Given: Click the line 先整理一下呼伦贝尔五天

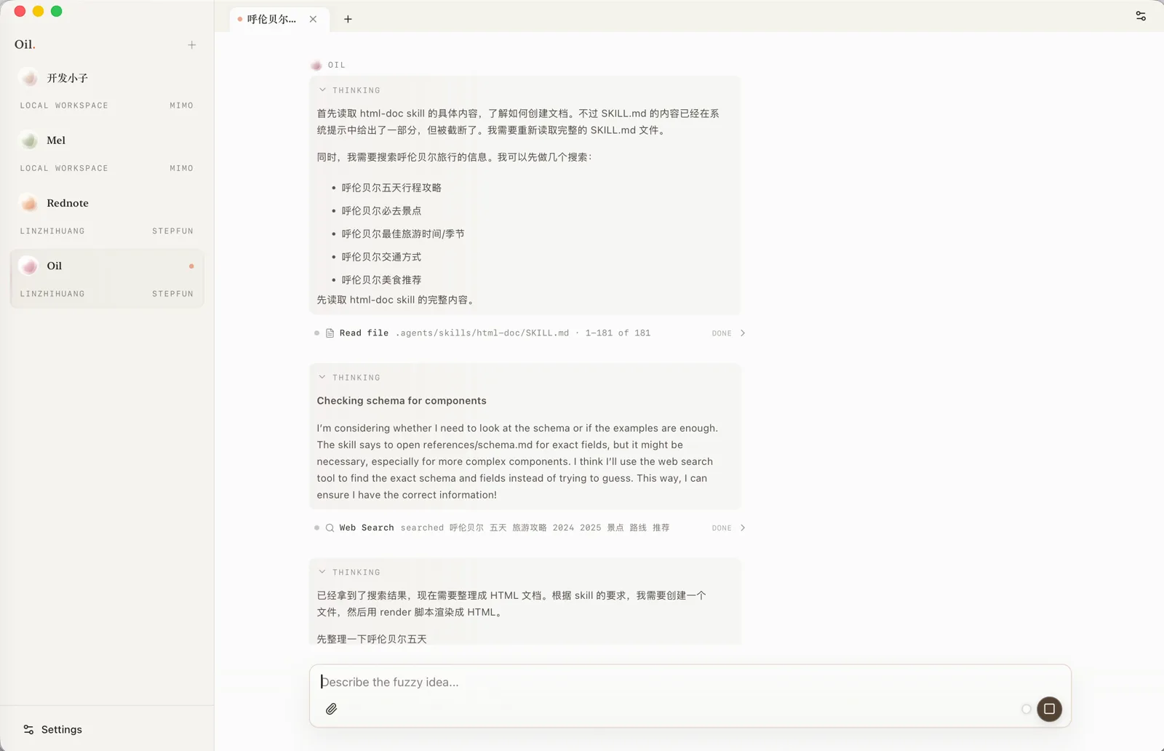Looking at the screenshot, I should 372,639.
